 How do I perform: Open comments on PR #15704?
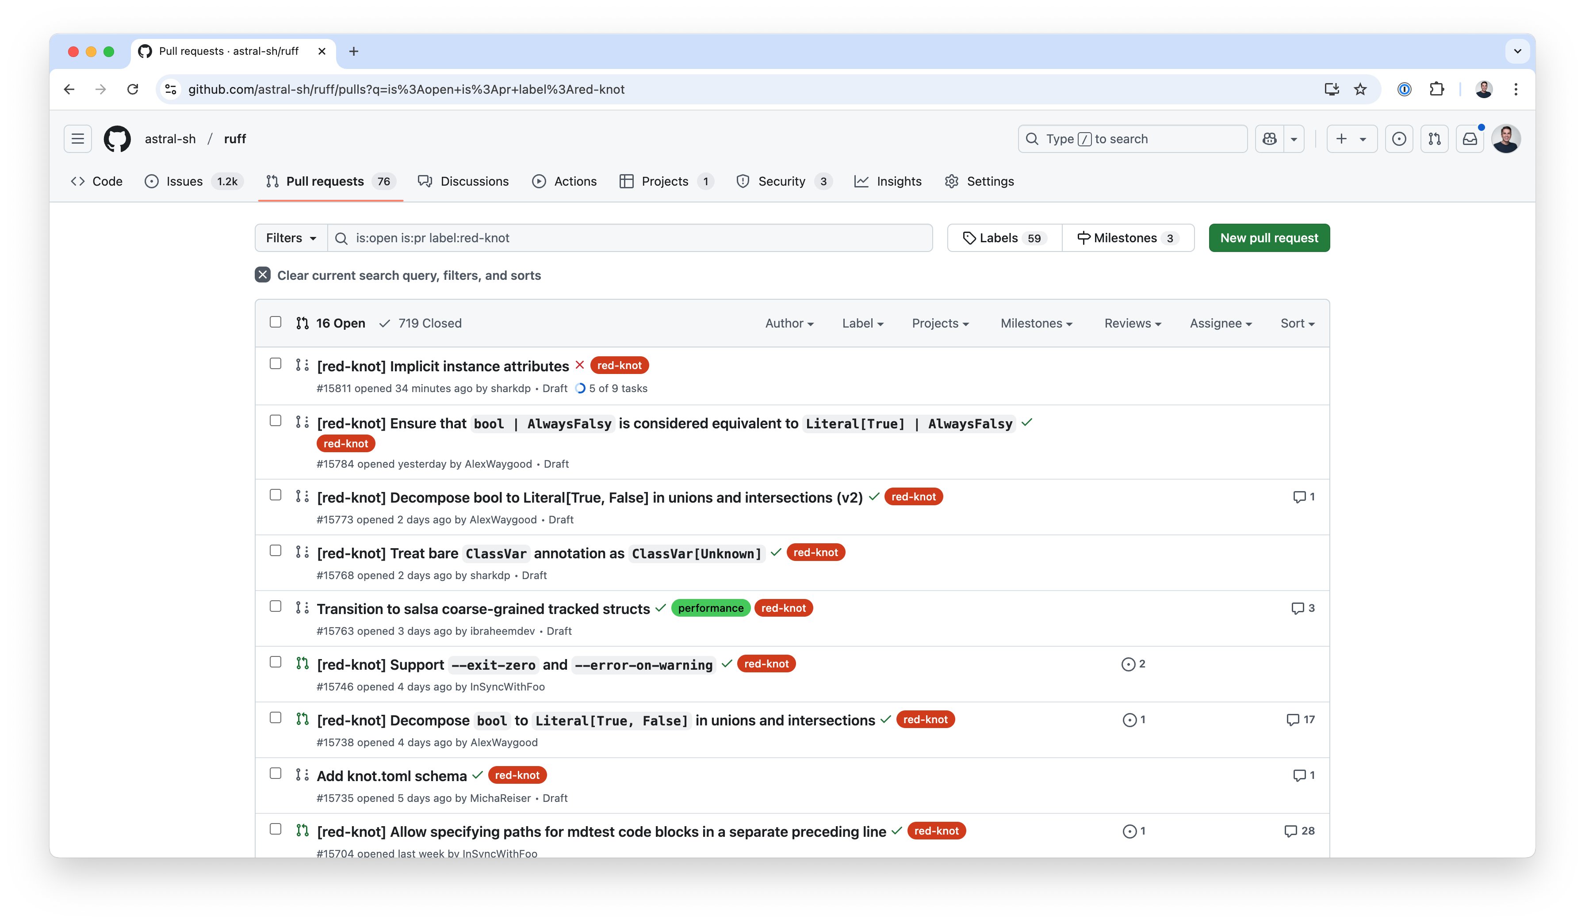1299,831
